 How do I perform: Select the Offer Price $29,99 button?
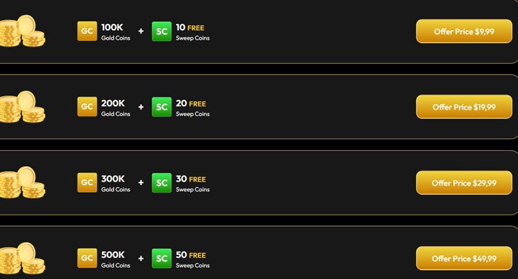pos(464,183)
